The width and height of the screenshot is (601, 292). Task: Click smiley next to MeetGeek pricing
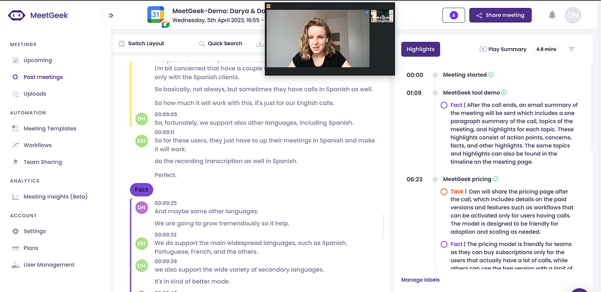pyautogui.click(x=496, y=179)
